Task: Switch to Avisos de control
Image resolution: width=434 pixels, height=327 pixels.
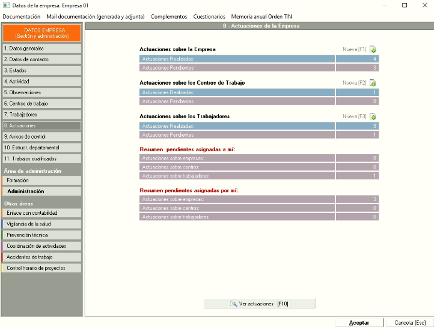Action: [x=41, y=137]
